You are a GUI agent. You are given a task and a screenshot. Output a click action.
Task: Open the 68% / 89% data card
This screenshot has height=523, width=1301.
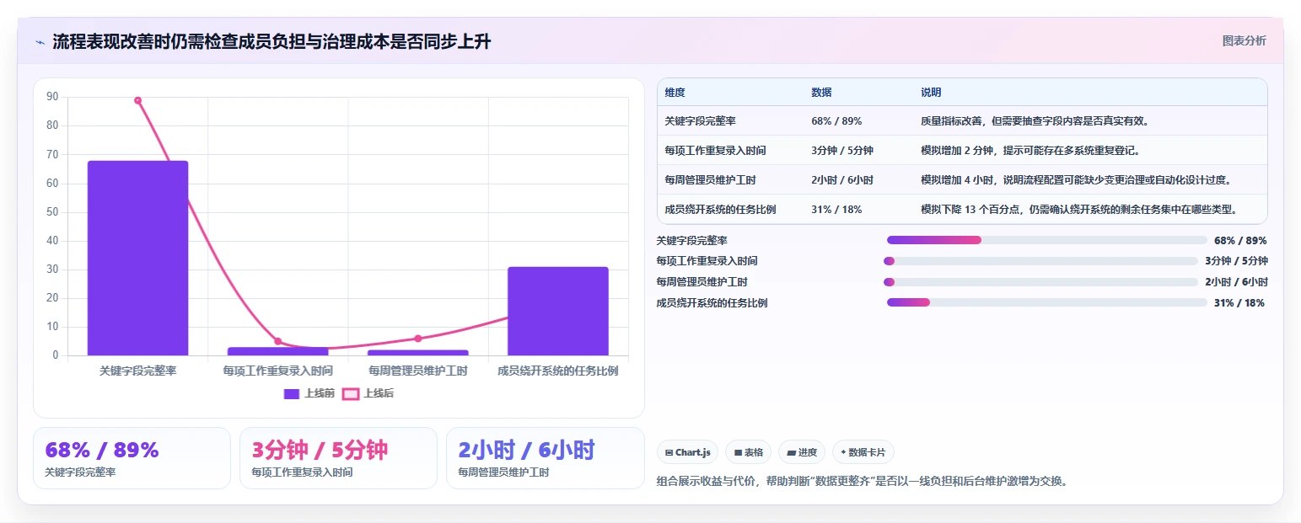tap(132, 458)
